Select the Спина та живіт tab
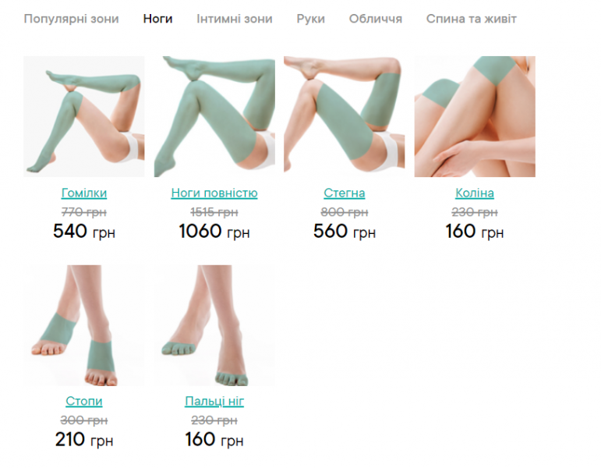 click(472, 19)
